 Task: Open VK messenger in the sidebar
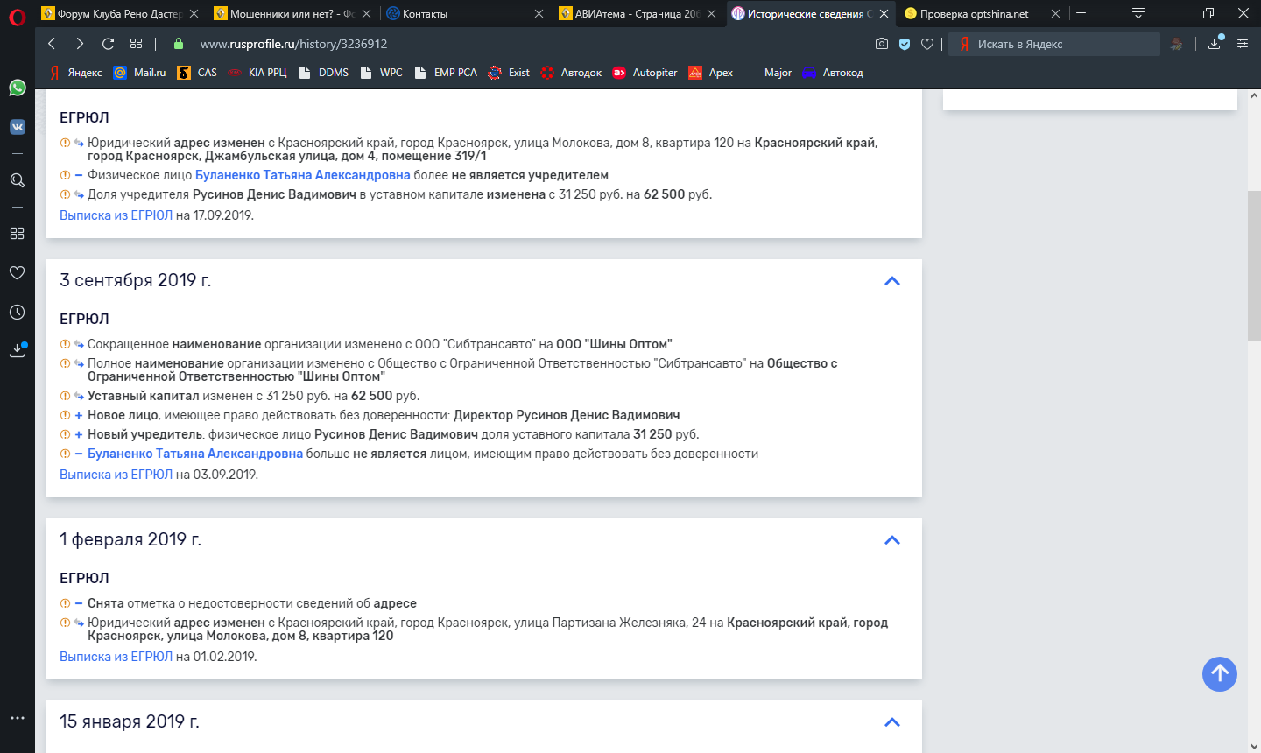[17, 127]
